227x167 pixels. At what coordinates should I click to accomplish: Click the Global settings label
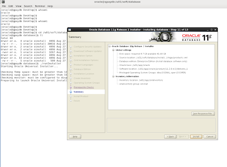pyautogui.click(x=123, y=50)
